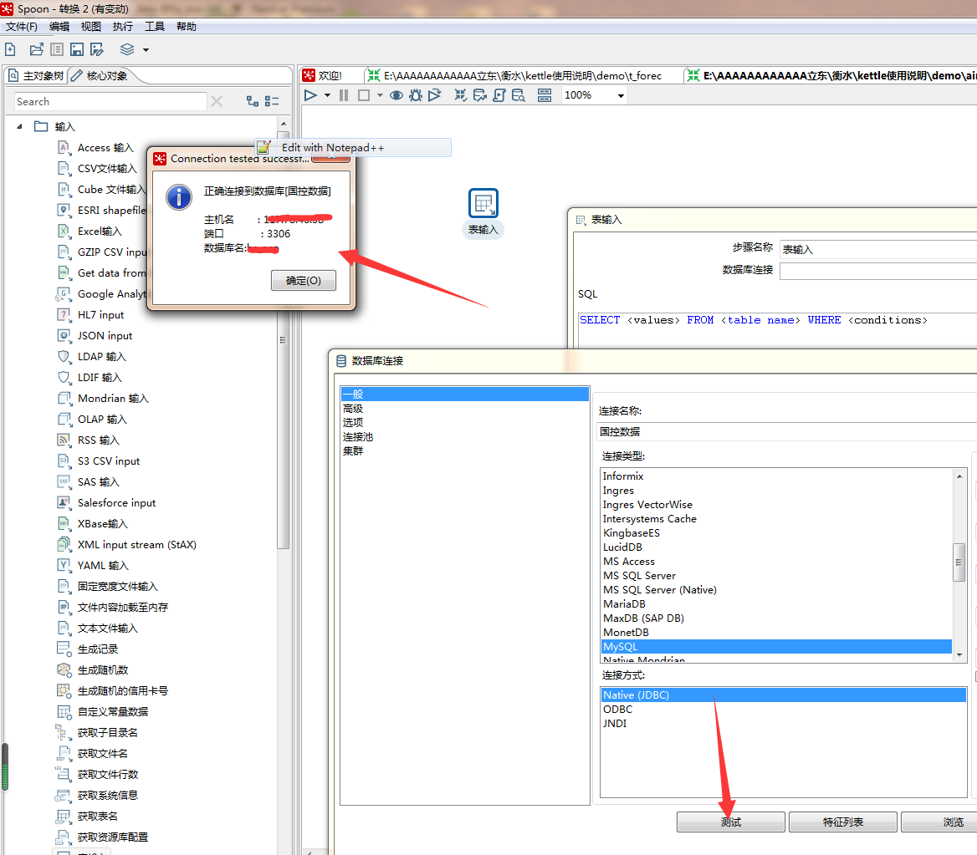
Task: Select 高级 in database connection list
Action: coord(353,409)
